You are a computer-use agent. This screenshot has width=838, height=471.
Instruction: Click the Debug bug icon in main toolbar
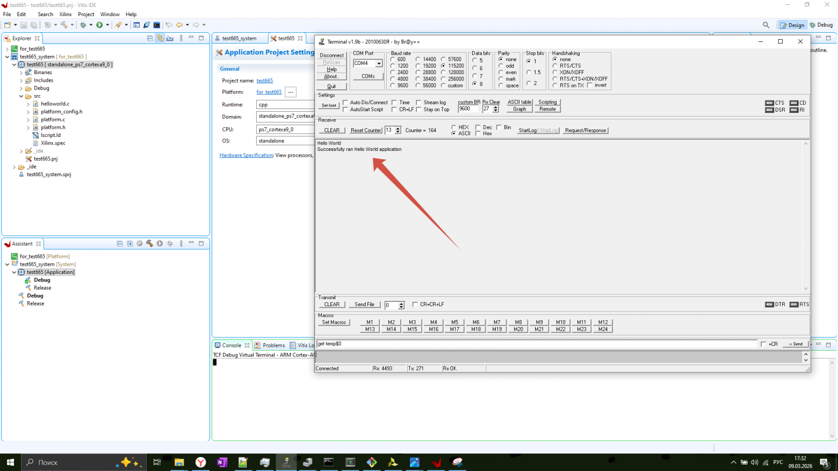tap(83, 25)
